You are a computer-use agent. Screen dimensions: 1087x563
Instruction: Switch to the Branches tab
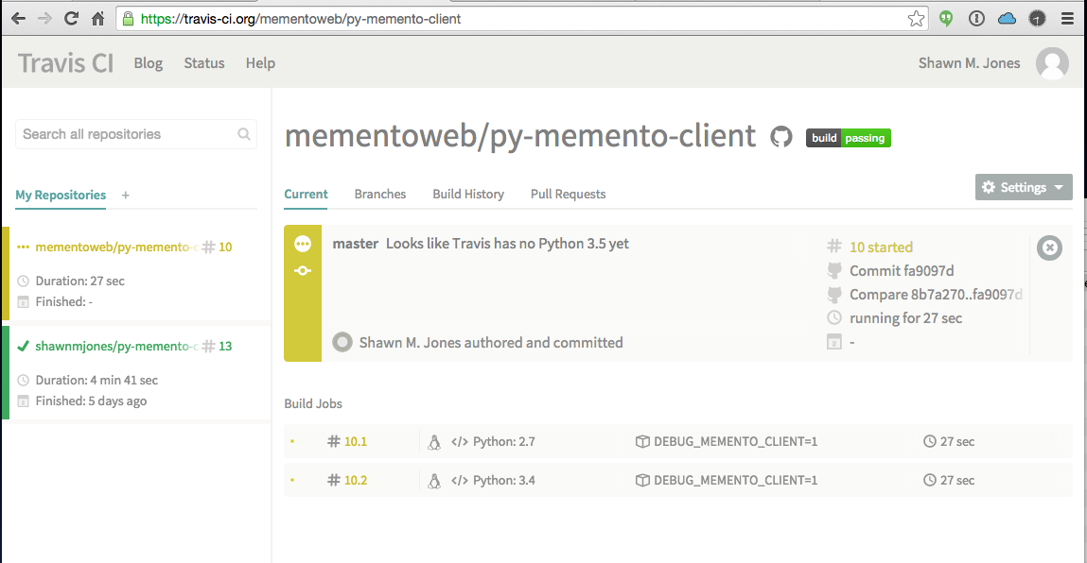[x=380, y=194]
